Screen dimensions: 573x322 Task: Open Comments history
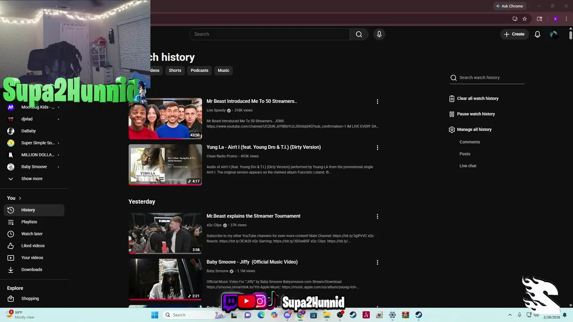(470, 142)
